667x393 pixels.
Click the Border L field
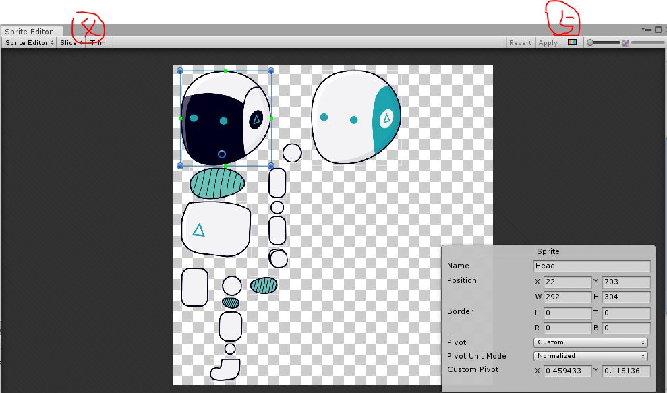click(x=567, y=313)
